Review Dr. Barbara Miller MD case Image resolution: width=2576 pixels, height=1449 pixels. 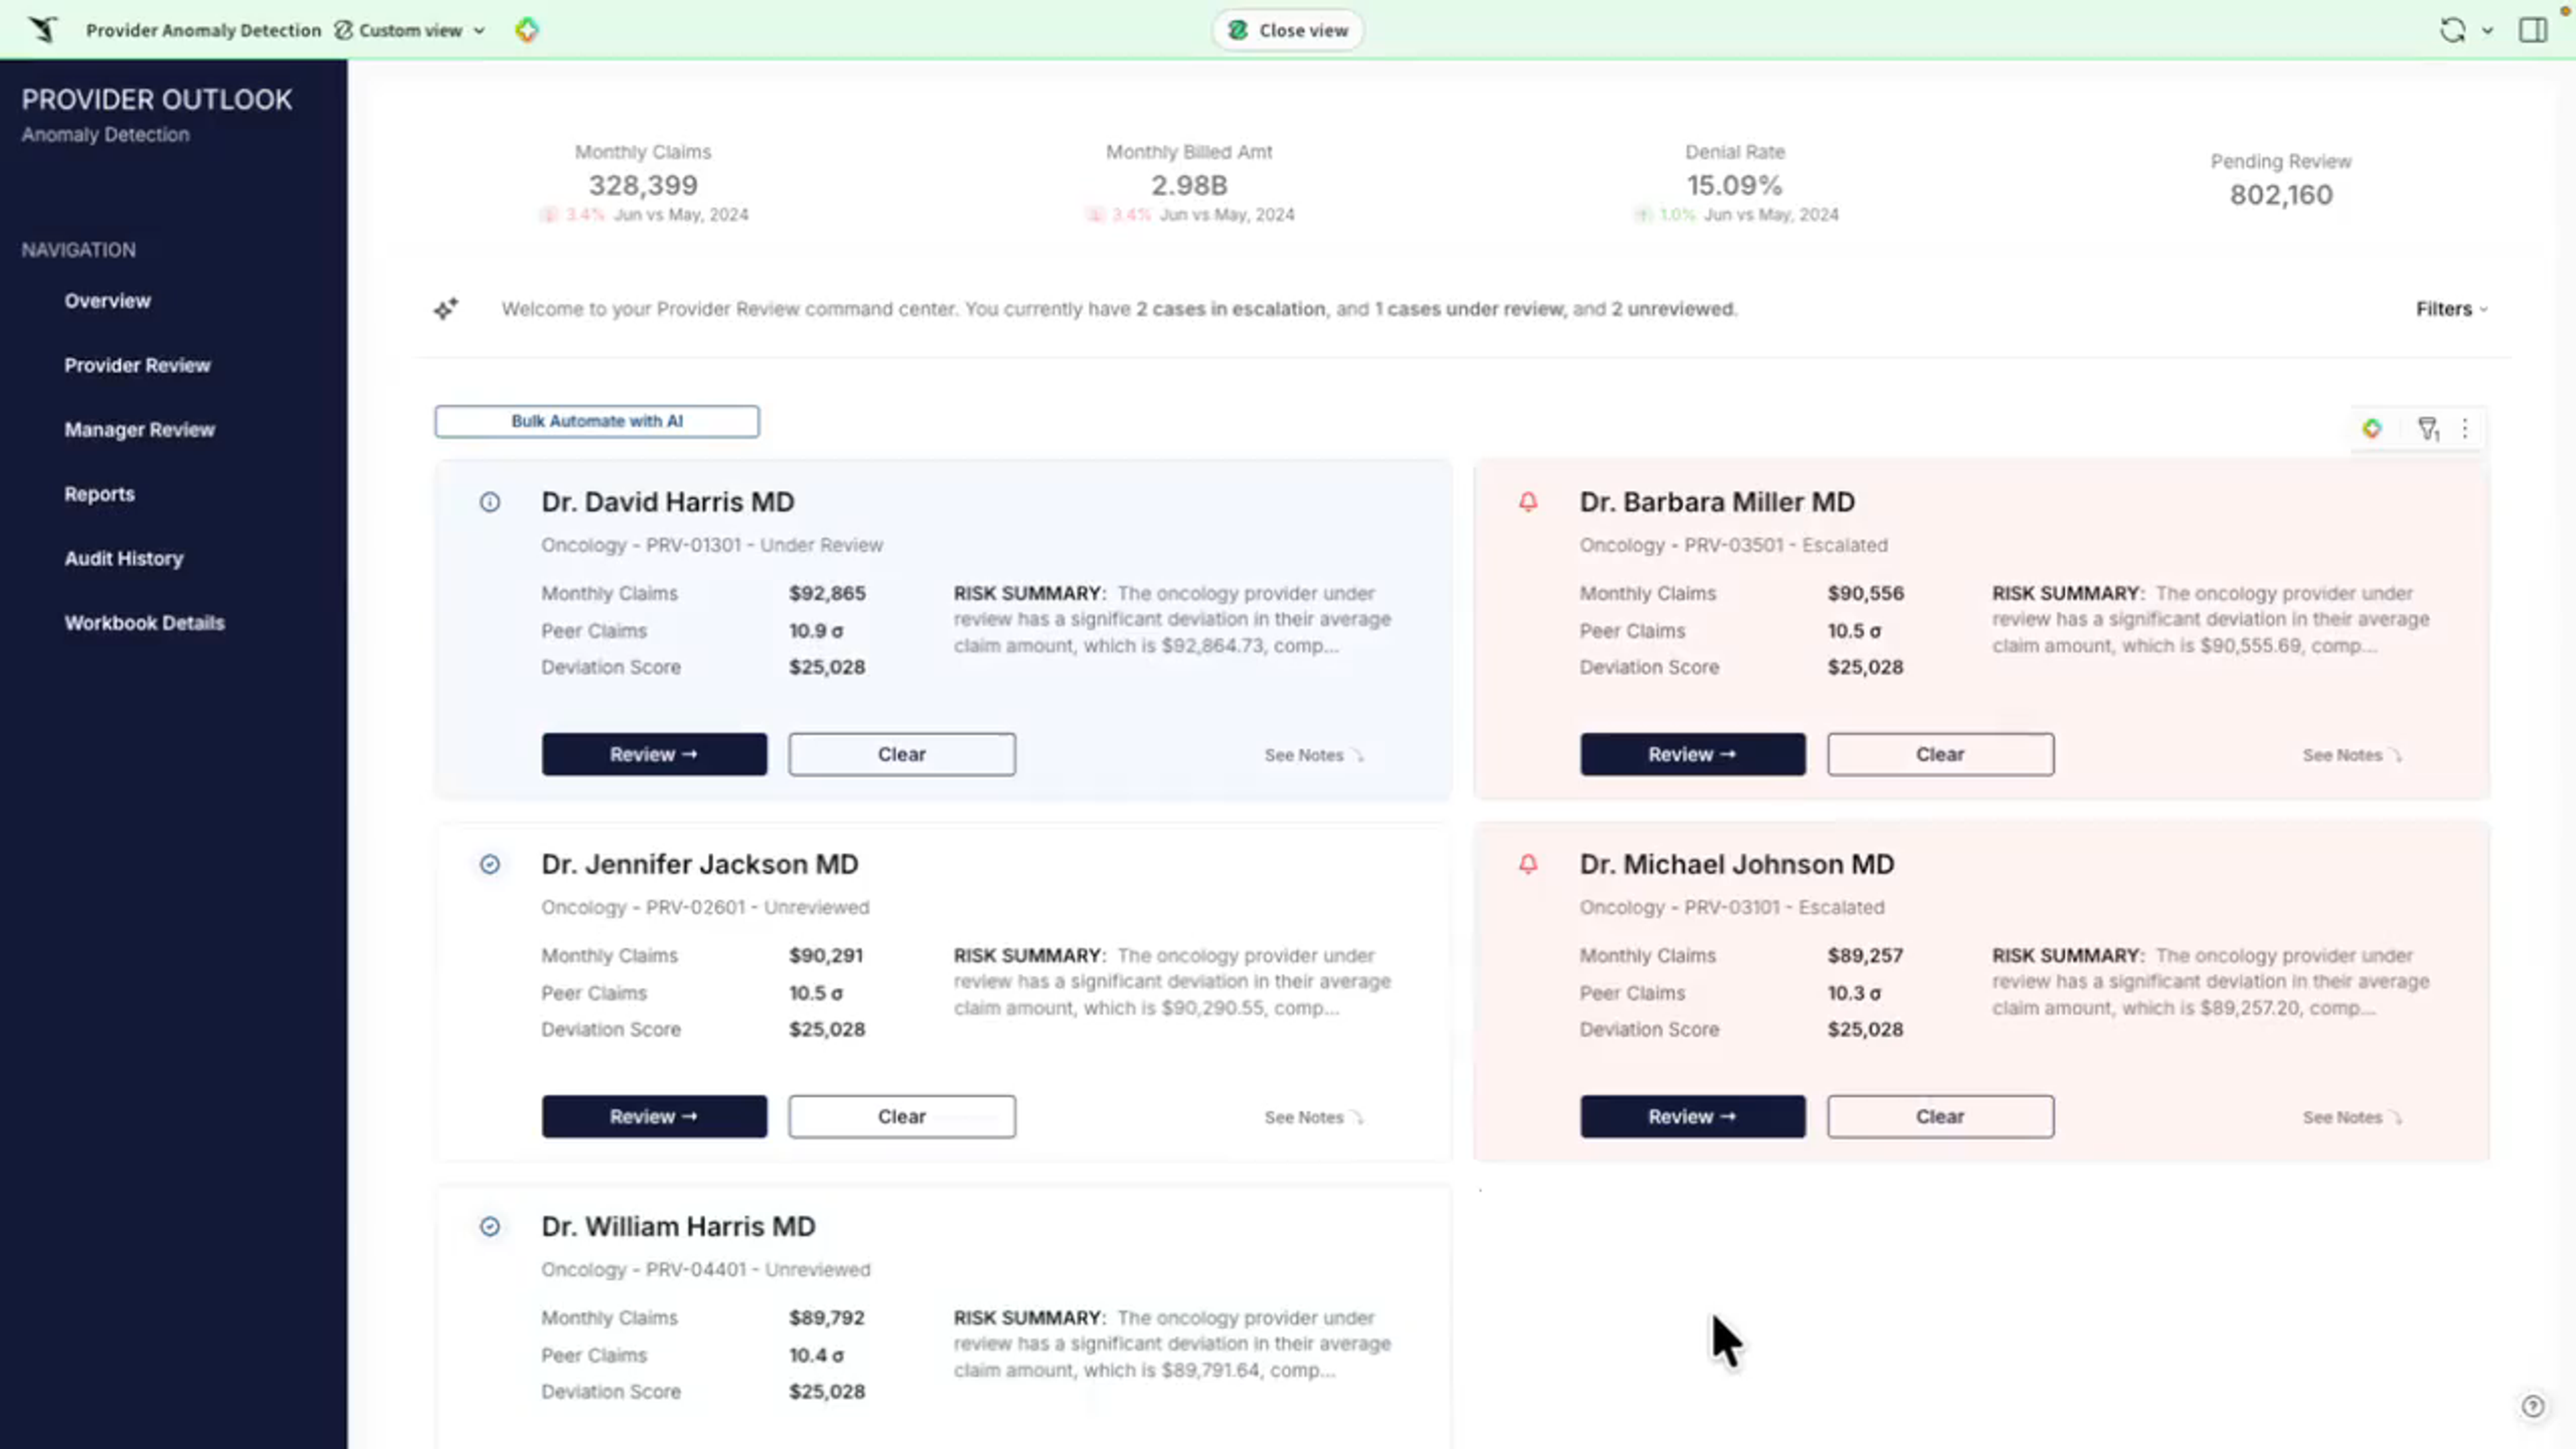tap(1692, 754)
